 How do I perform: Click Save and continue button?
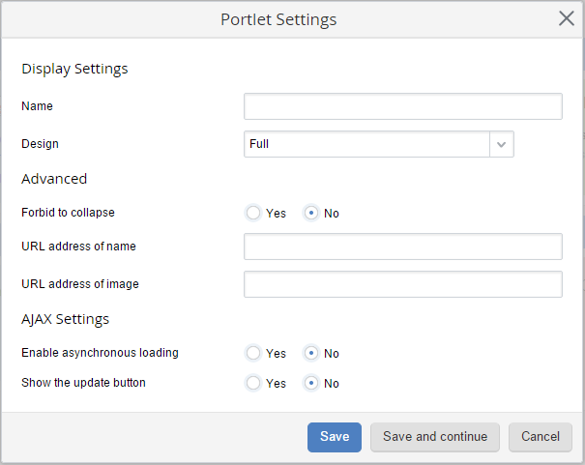(x=435, y=437)
